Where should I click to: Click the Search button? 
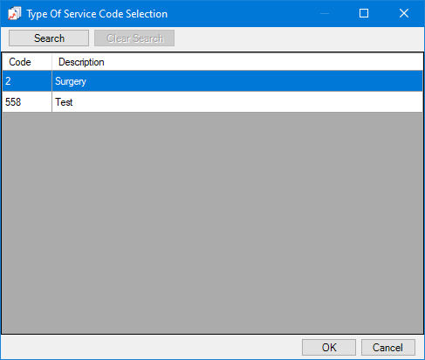(49, 38)
